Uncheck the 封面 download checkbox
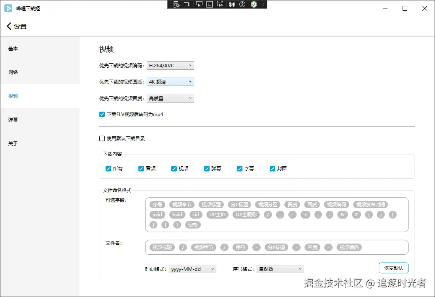The height and width of the screenshot is (297, 435). [272, 169]
